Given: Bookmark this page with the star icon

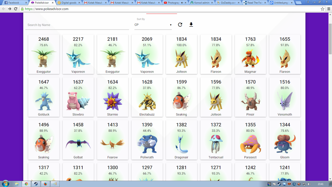Looking at the screenshot, I should (322, 9).
